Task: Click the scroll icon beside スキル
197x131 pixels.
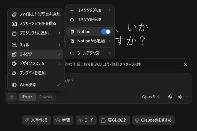Action: (14, 45)
